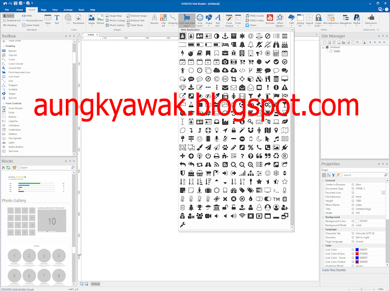
Task: Toggle Alphabetical sort in Properties toolbar
Action: pos(329,175)
